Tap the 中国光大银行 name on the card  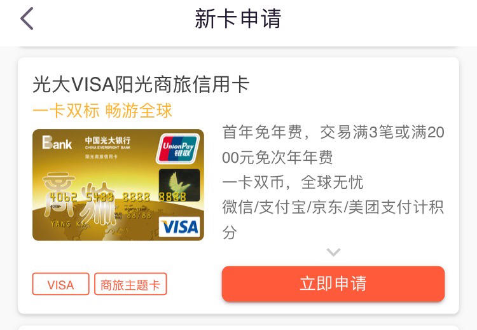point(107,141)
